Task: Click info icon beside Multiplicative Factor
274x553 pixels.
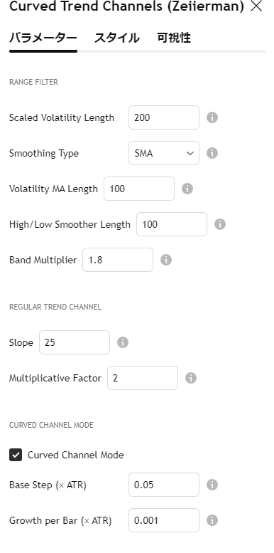Action: tap(191, 378)
